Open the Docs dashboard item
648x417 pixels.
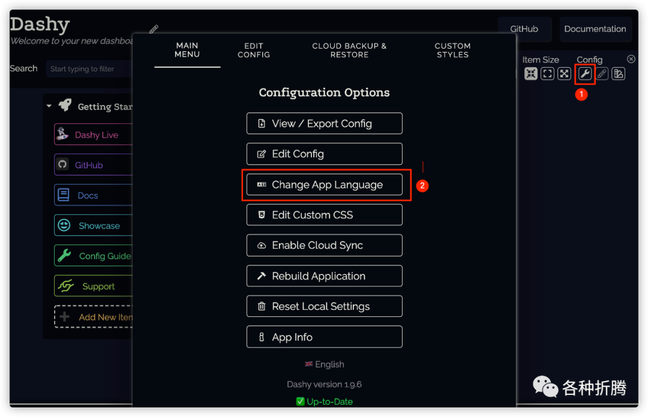pos(94,195)
